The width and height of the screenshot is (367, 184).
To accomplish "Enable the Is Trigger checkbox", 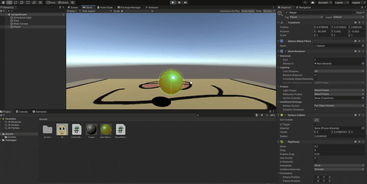I will [x=315, y=124].
